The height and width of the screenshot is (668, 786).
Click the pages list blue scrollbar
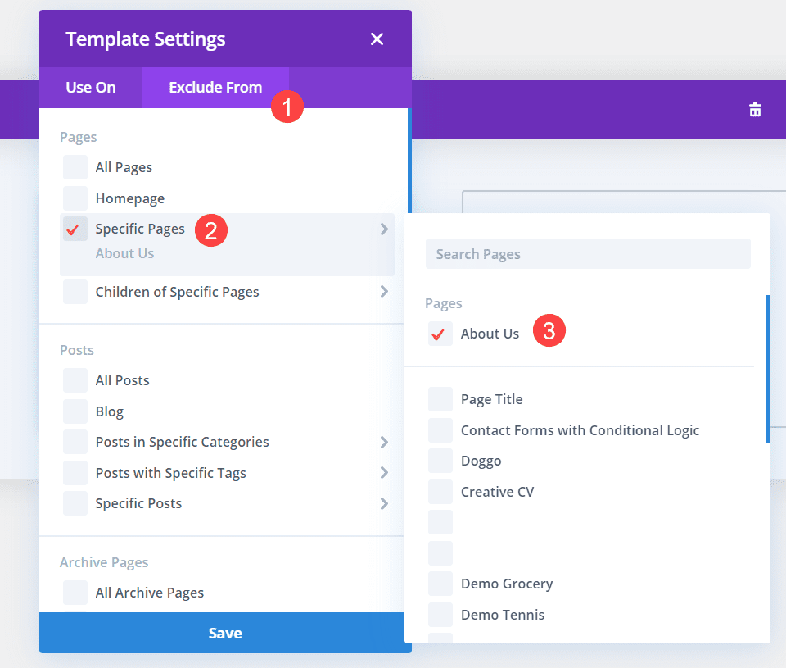768,369
